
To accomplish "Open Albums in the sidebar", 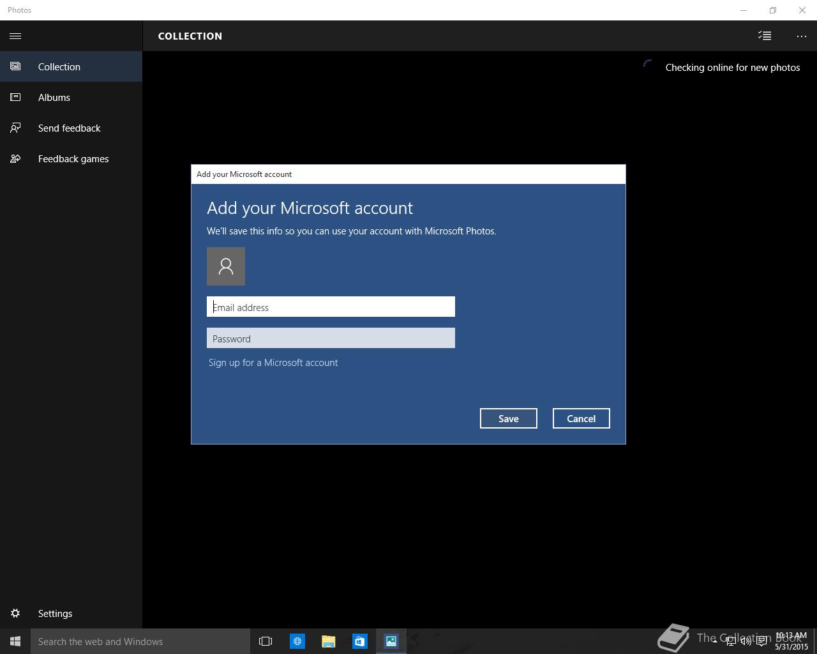I will pos(71,97).
